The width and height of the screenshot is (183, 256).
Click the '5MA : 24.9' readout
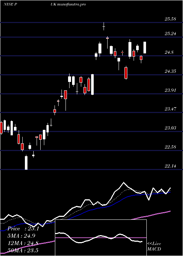click(x=22, y=236)
